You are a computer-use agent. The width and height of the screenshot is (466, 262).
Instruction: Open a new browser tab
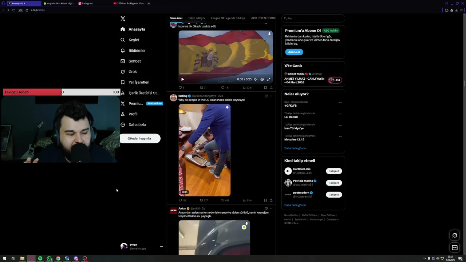point(149,3)
